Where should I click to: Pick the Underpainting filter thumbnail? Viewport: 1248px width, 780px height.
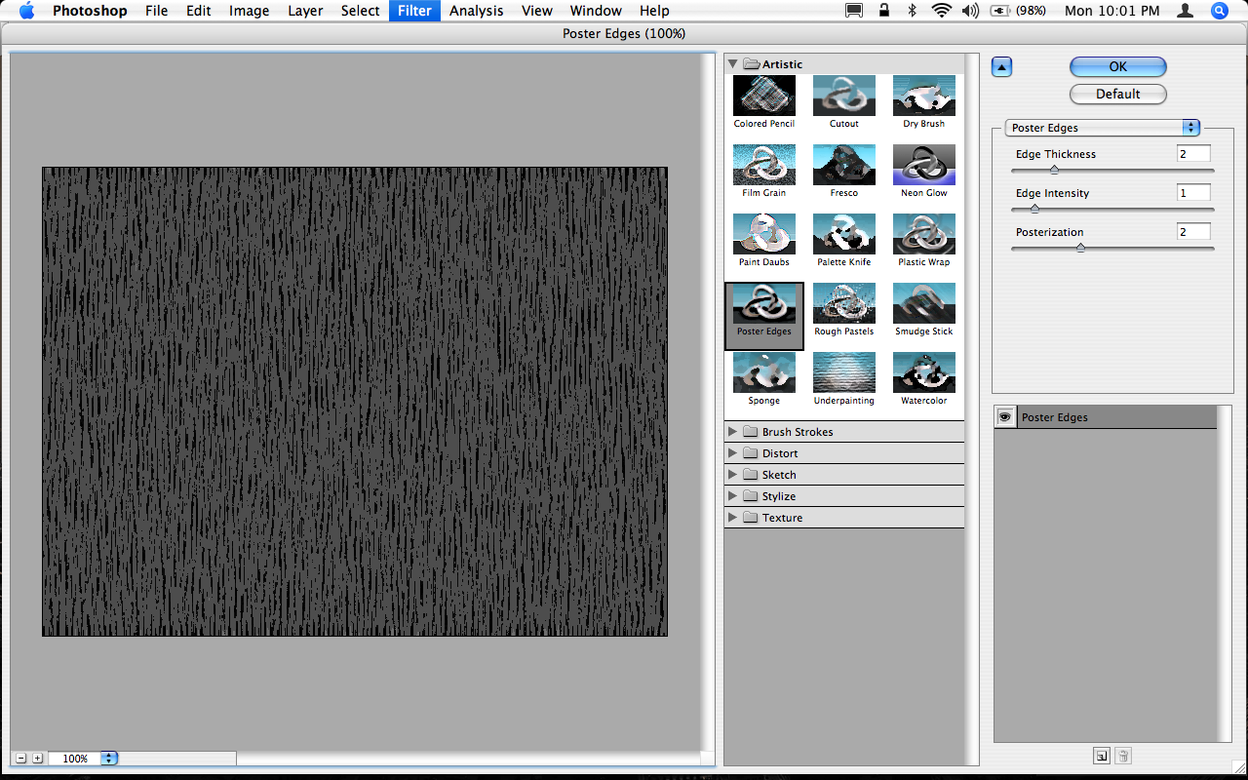(x=844, y=372)
